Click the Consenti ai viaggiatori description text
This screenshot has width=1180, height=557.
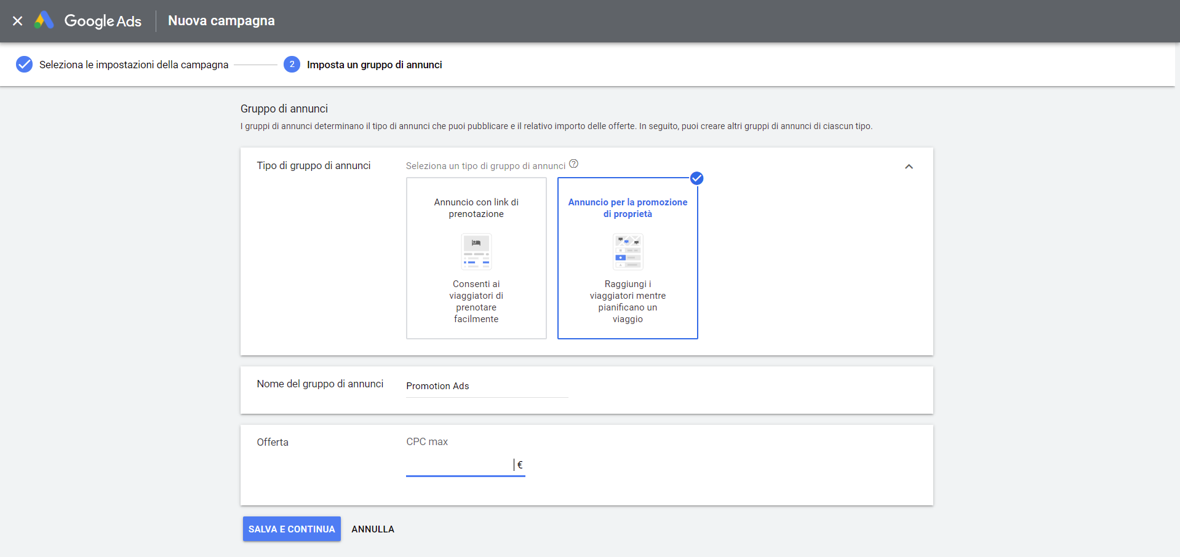pos(476,301)
